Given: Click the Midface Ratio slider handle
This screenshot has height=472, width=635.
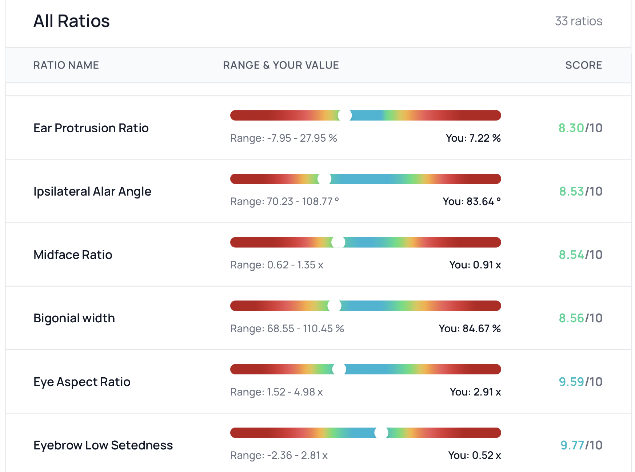Looking at the screenshot, I should 338,242.
